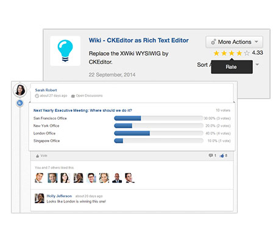
Task: Open Sarah Robert's profile link
Action: 46,90
